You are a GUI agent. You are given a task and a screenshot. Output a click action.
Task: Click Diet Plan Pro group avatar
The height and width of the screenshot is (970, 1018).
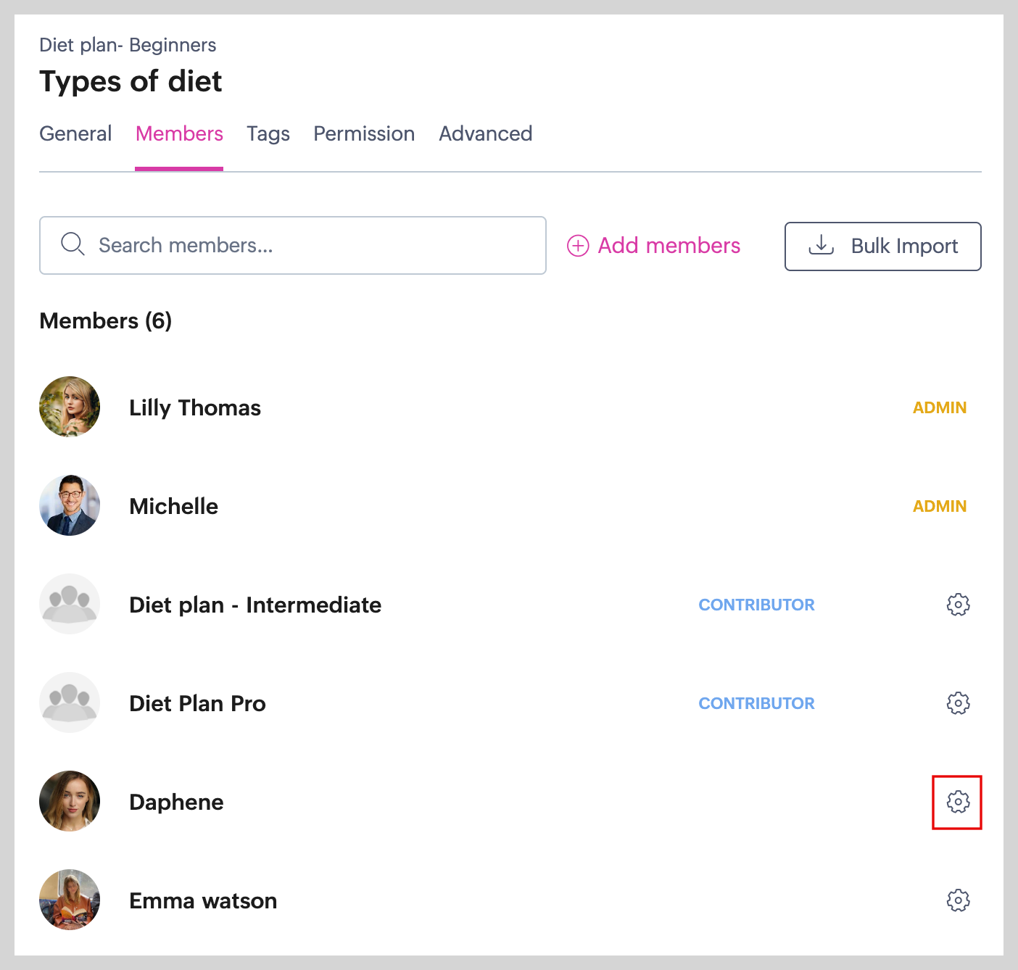click(70, 702)
